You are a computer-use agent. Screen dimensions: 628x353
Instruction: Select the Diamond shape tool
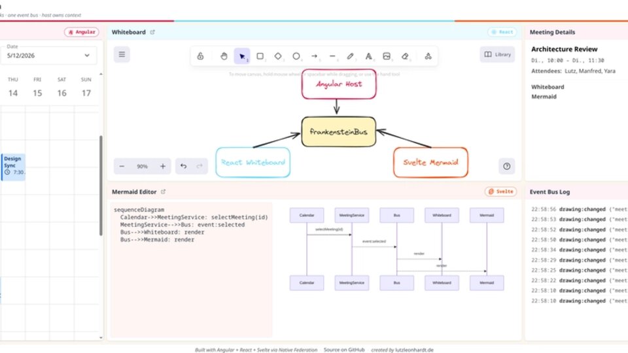(278, 56)
